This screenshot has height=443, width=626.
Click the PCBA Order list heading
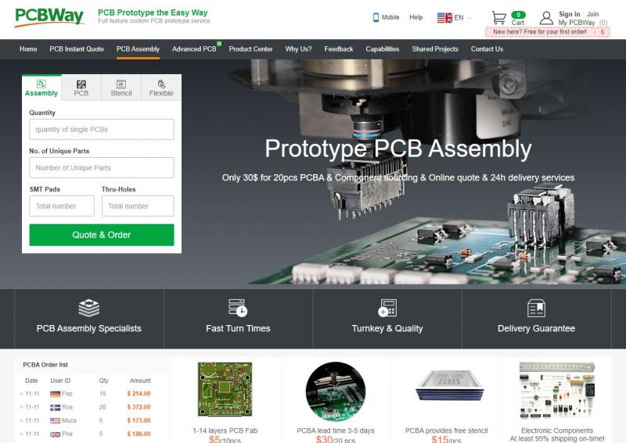click(45, 365)
